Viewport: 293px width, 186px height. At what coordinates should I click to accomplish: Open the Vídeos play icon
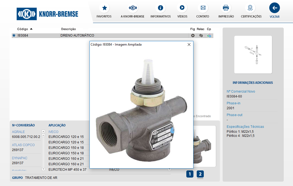coord(182,8)
